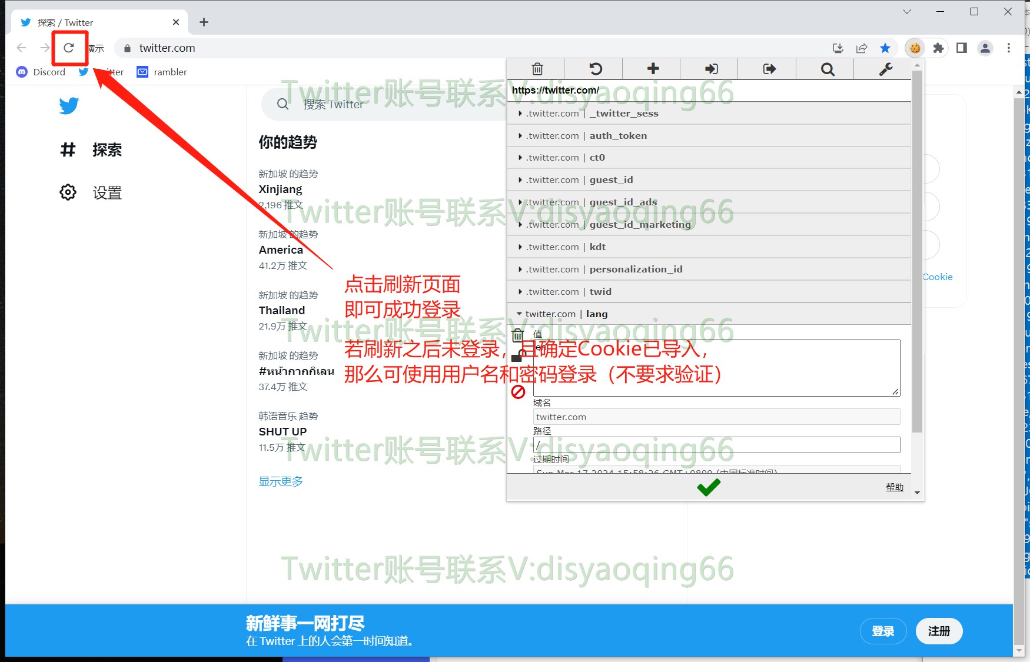Submit cookie changes with green checkmark
Viewport: 1030px width, 662px height.
[709, 487]
